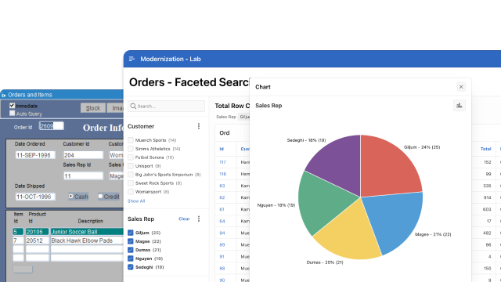This screenshot has width=501, height=282.
Task: Click the Sales Rep Id field showing 11
Action: coord(83,175)
